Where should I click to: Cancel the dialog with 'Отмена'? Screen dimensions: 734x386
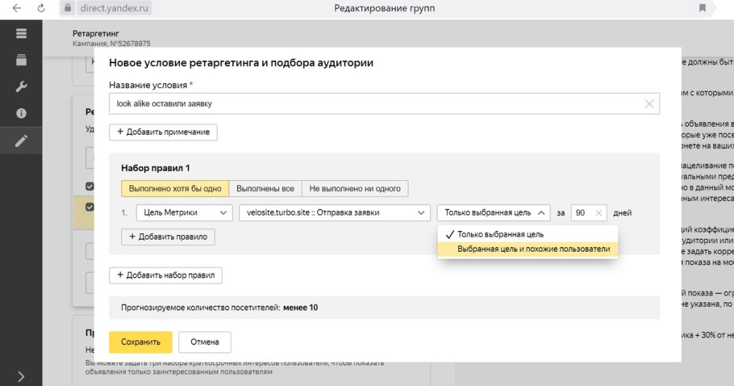204,342
